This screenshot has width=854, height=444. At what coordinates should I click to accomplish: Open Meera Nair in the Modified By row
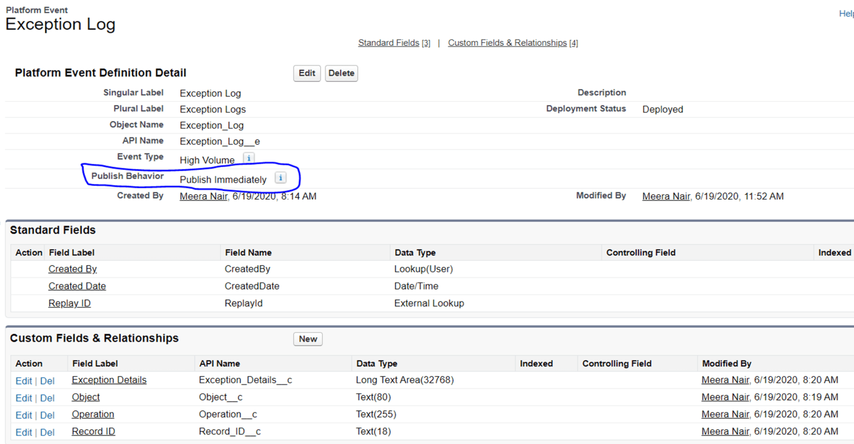(666, 196)
